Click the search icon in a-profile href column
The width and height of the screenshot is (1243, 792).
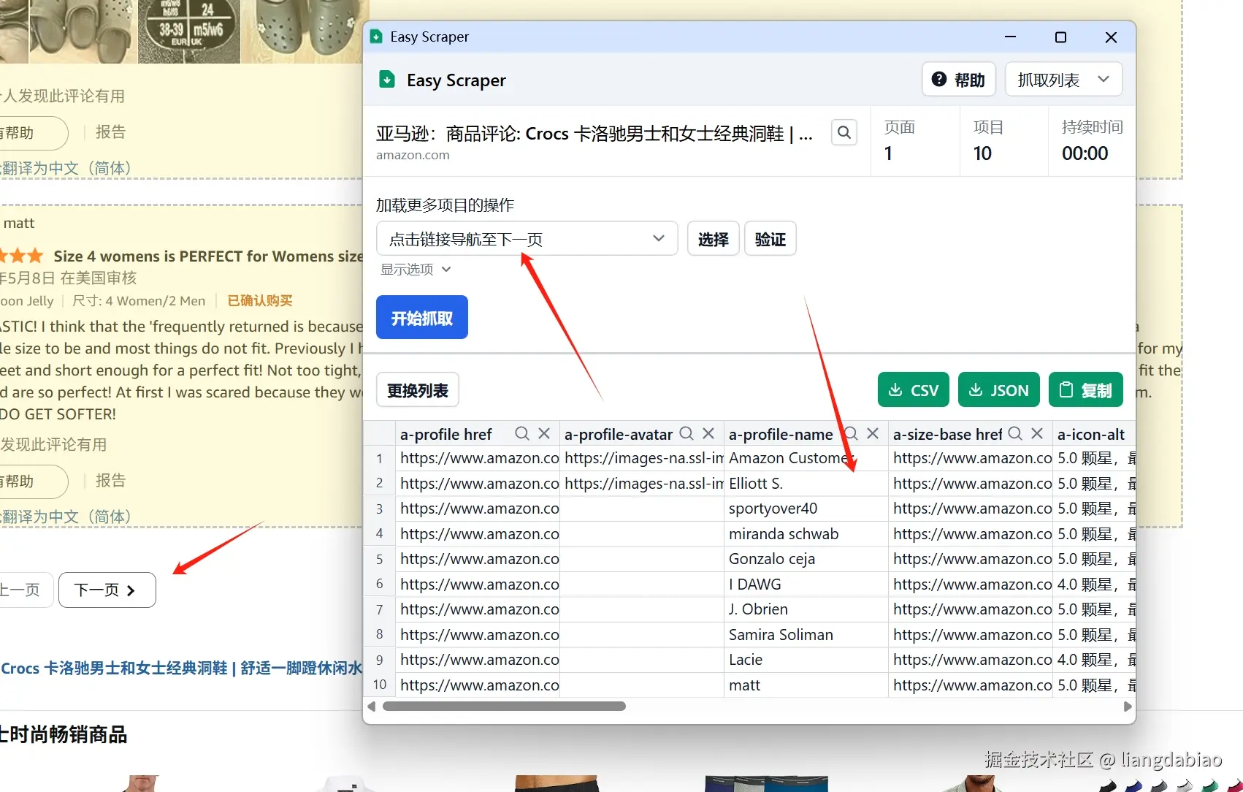(x=521, y=433)
